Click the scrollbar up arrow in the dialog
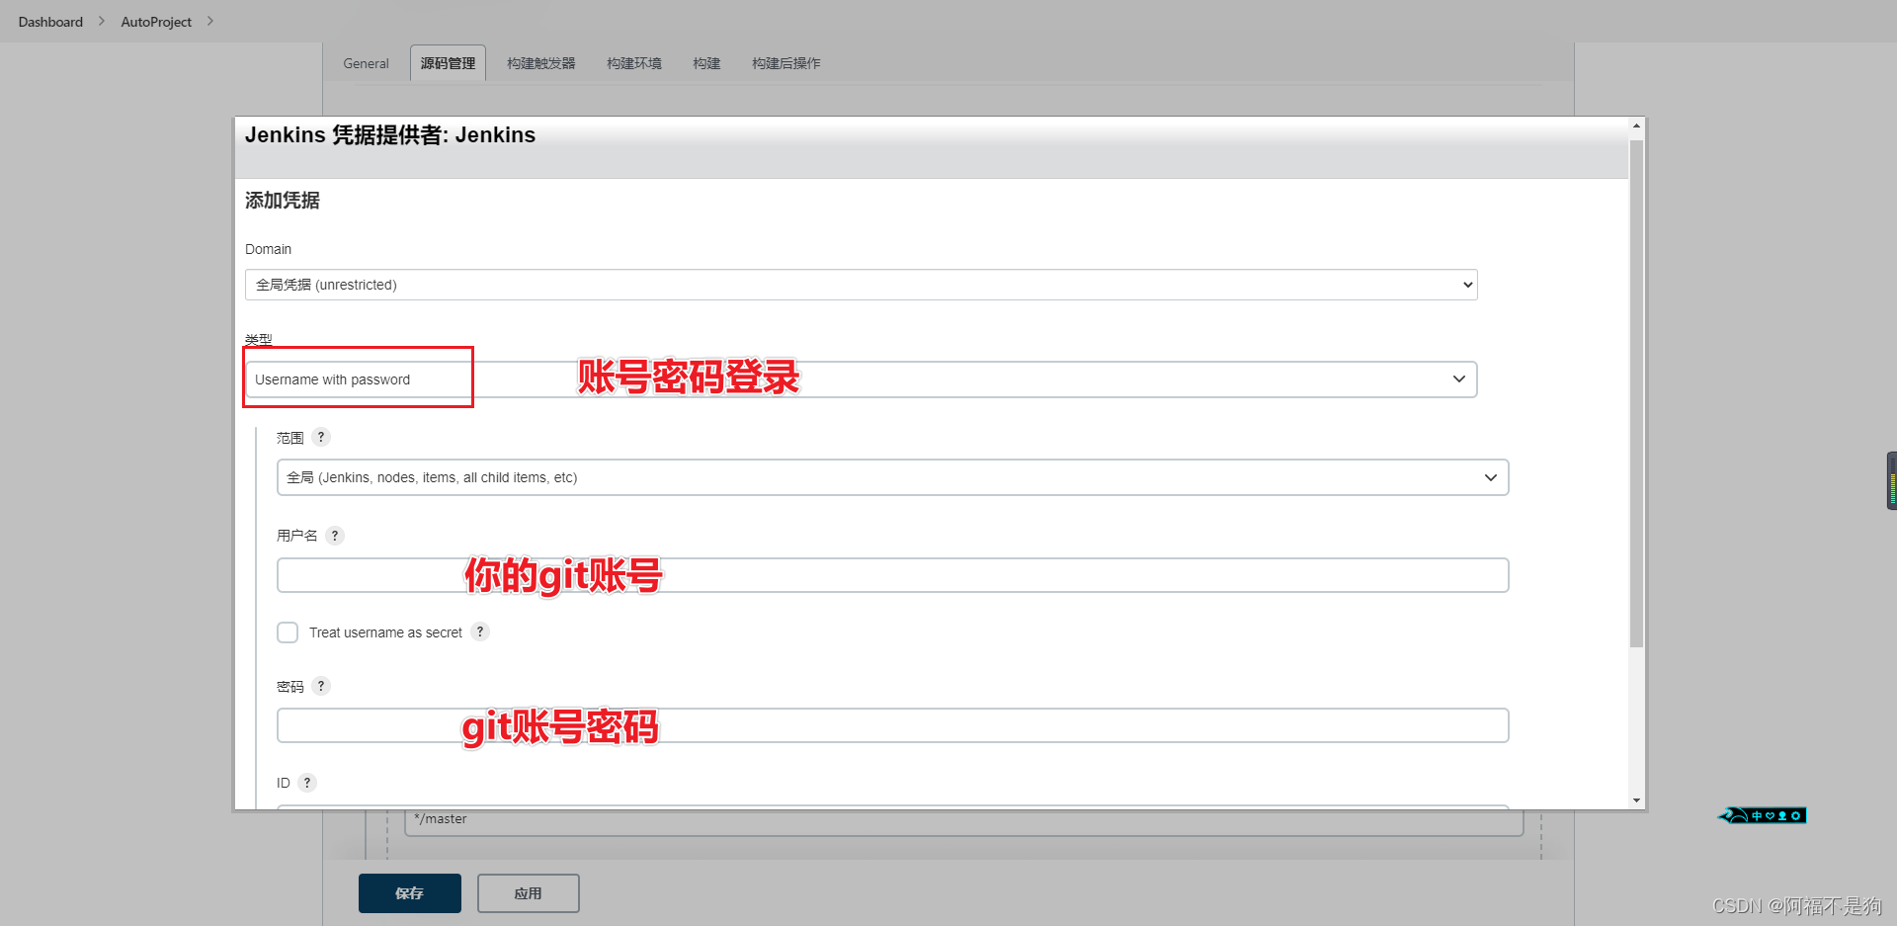The height and width of the screenshot is (926, 1897). (x=1636, y=126)
